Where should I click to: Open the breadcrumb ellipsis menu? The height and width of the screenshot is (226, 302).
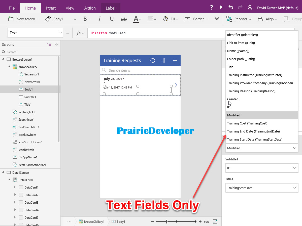click(x=69, y=221)
